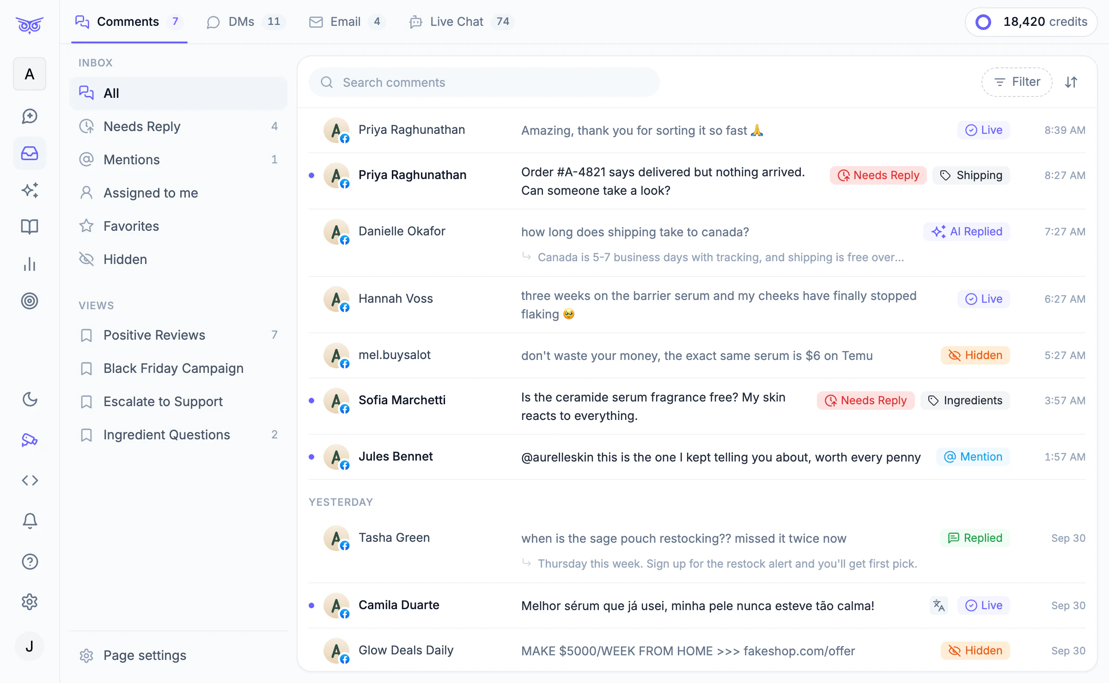Open the Filter dropdown
This screenshot has width=1109, height=683.
click(1017, 82)
